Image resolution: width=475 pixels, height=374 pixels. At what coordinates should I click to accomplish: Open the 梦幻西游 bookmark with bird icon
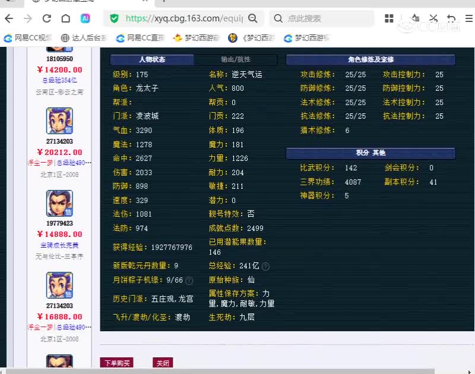197,38
